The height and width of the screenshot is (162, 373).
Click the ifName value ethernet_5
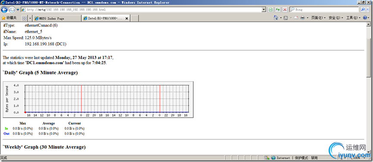coord(34,31)
